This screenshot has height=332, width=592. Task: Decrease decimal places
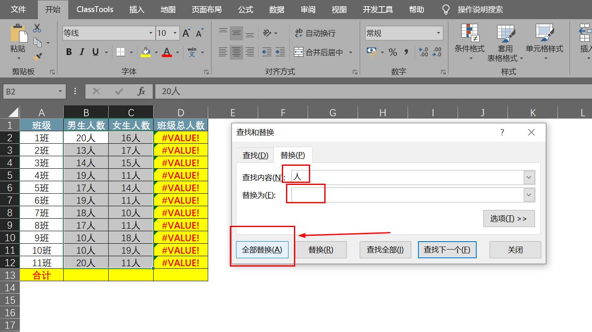pos(437,52)
